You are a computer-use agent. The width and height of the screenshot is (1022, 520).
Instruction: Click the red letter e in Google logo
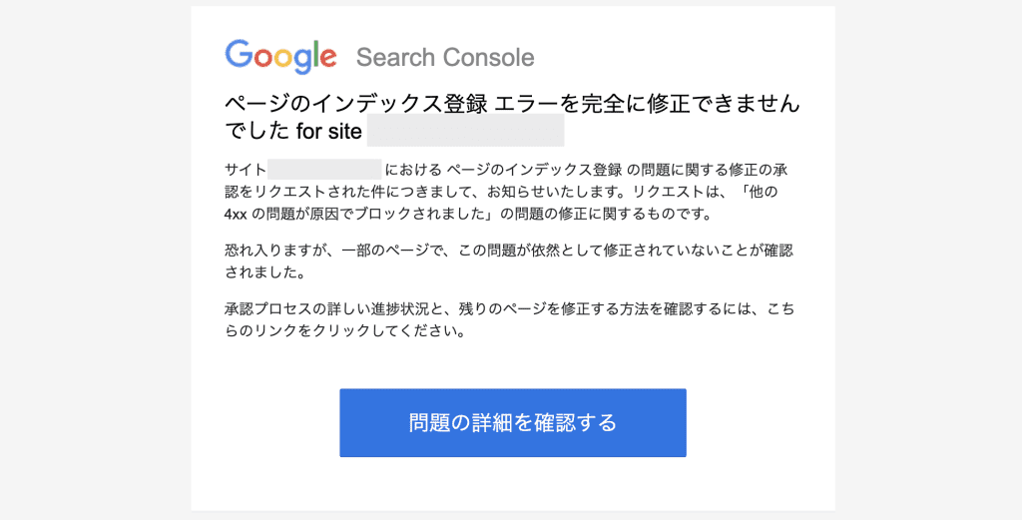pos(327,58)
